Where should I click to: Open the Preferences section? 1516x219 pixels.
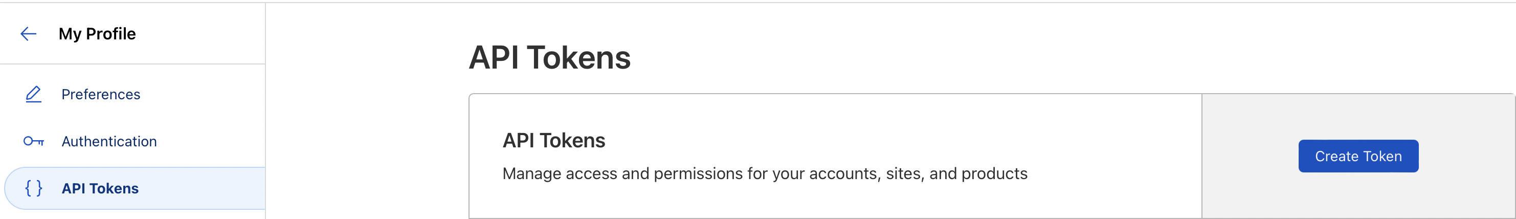(101, 94)
